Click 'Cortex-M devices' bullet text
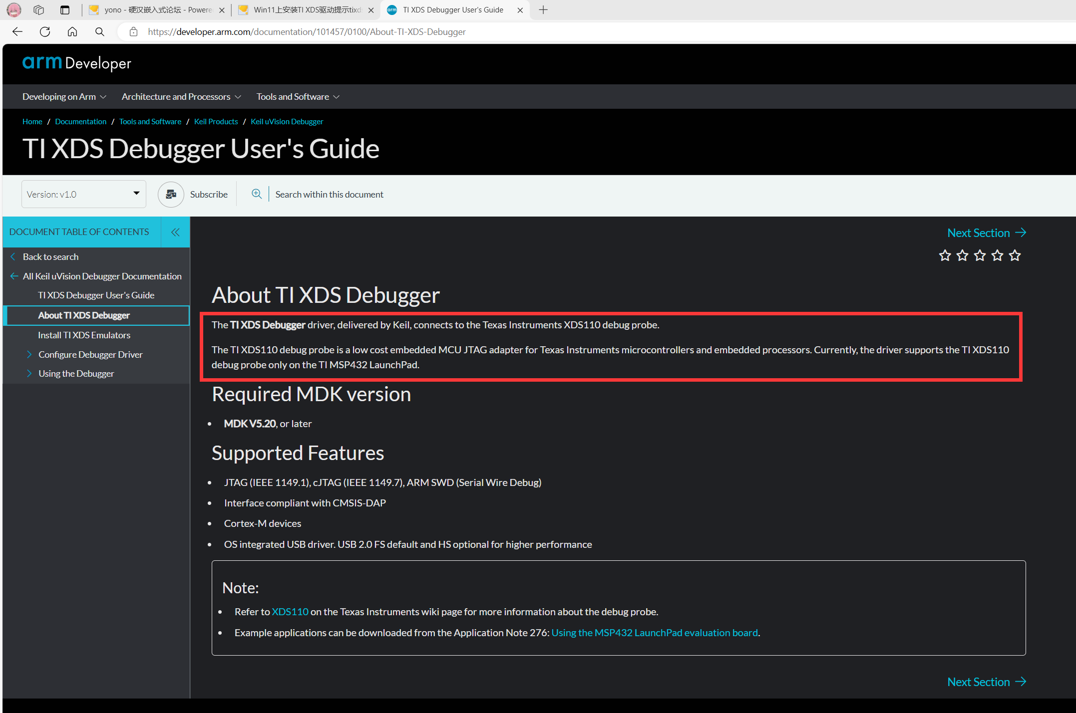 click(263, 523)
